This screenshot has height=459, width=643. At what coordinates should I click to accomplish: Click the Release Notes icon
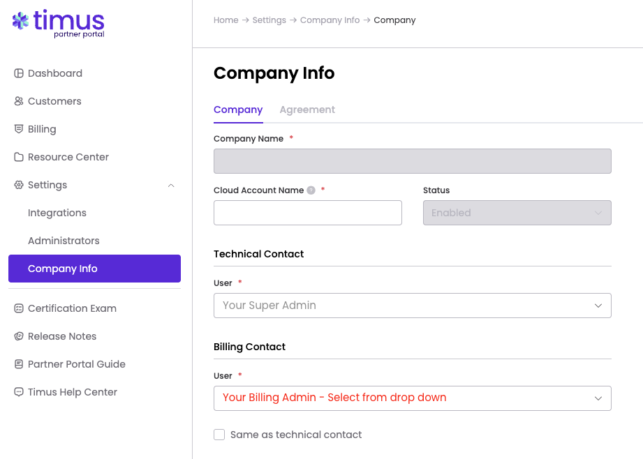18,336
